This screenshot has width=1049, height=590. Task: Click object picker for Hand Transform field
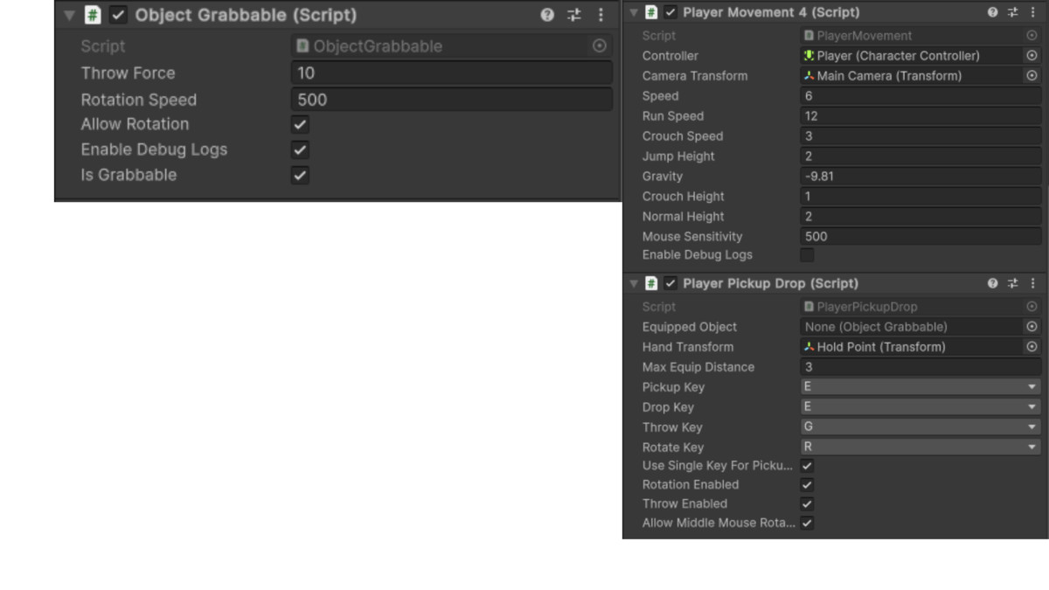[1032, 346]
